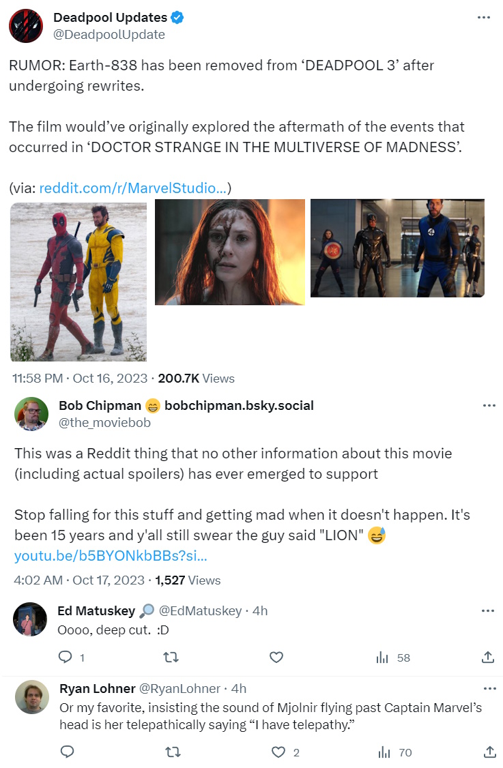Open more menu on Ed Matuskey reply
The image size is (503, 768).
pyautogui.click(x=488, y=610)
